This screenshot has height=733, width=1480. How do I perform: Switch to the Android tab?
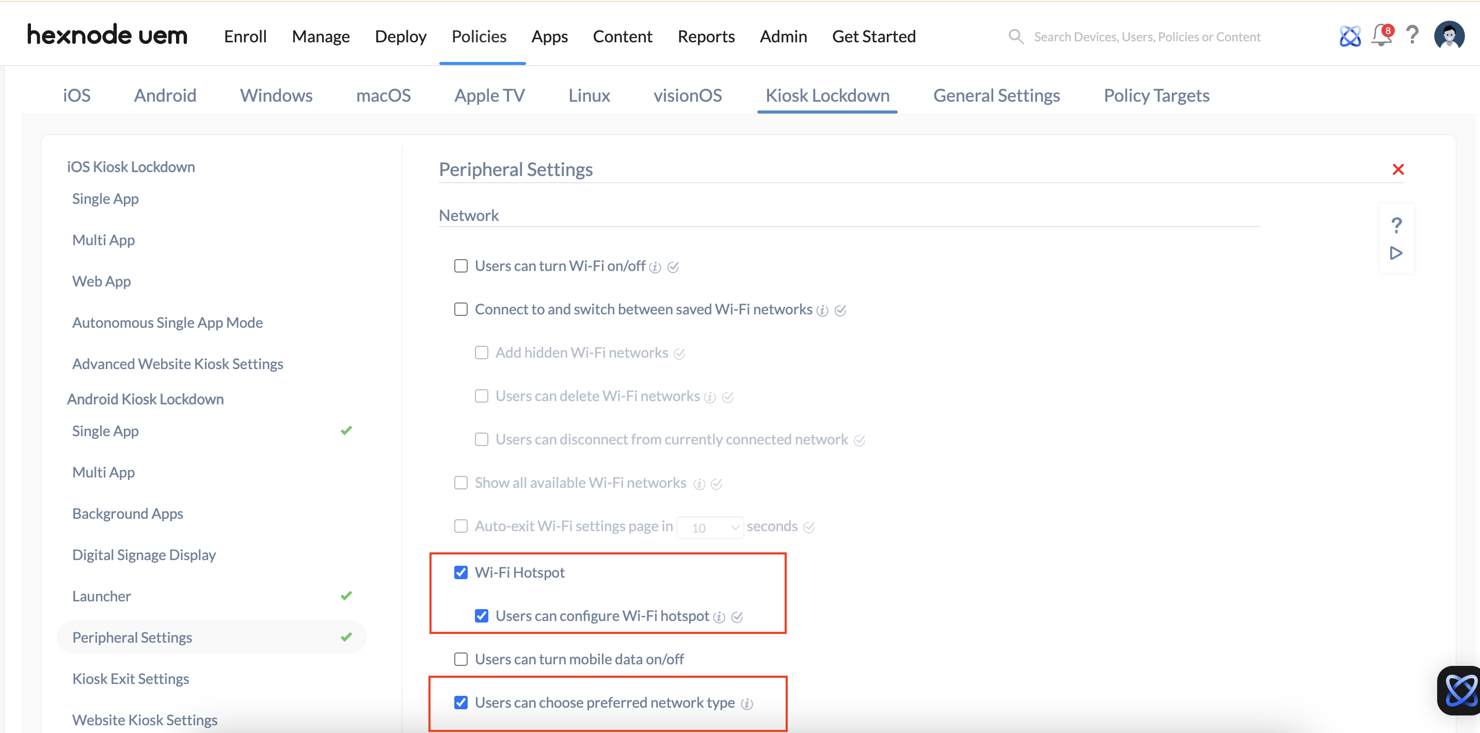coord(165,95)
